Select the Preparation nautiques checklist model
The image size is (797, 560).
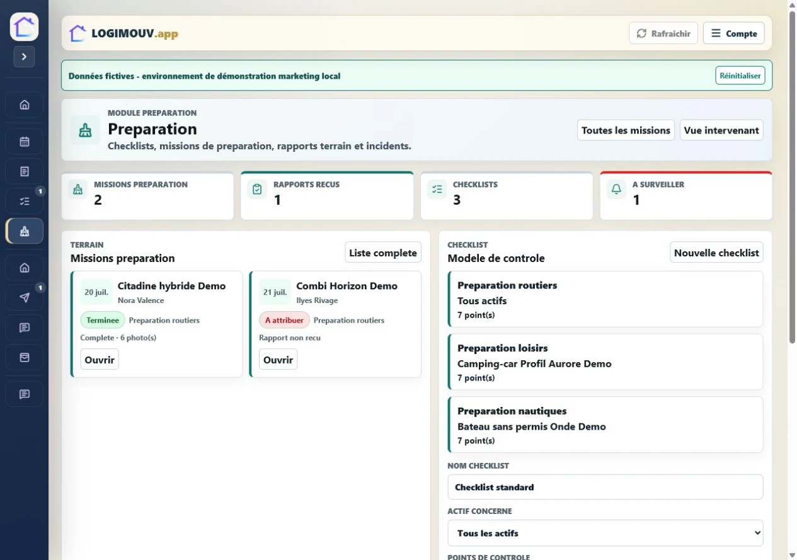[x=605, y=425]
